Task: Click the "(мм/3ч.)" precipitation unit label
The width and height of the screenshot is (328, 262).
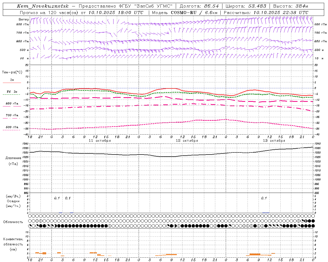Action: 13,196
